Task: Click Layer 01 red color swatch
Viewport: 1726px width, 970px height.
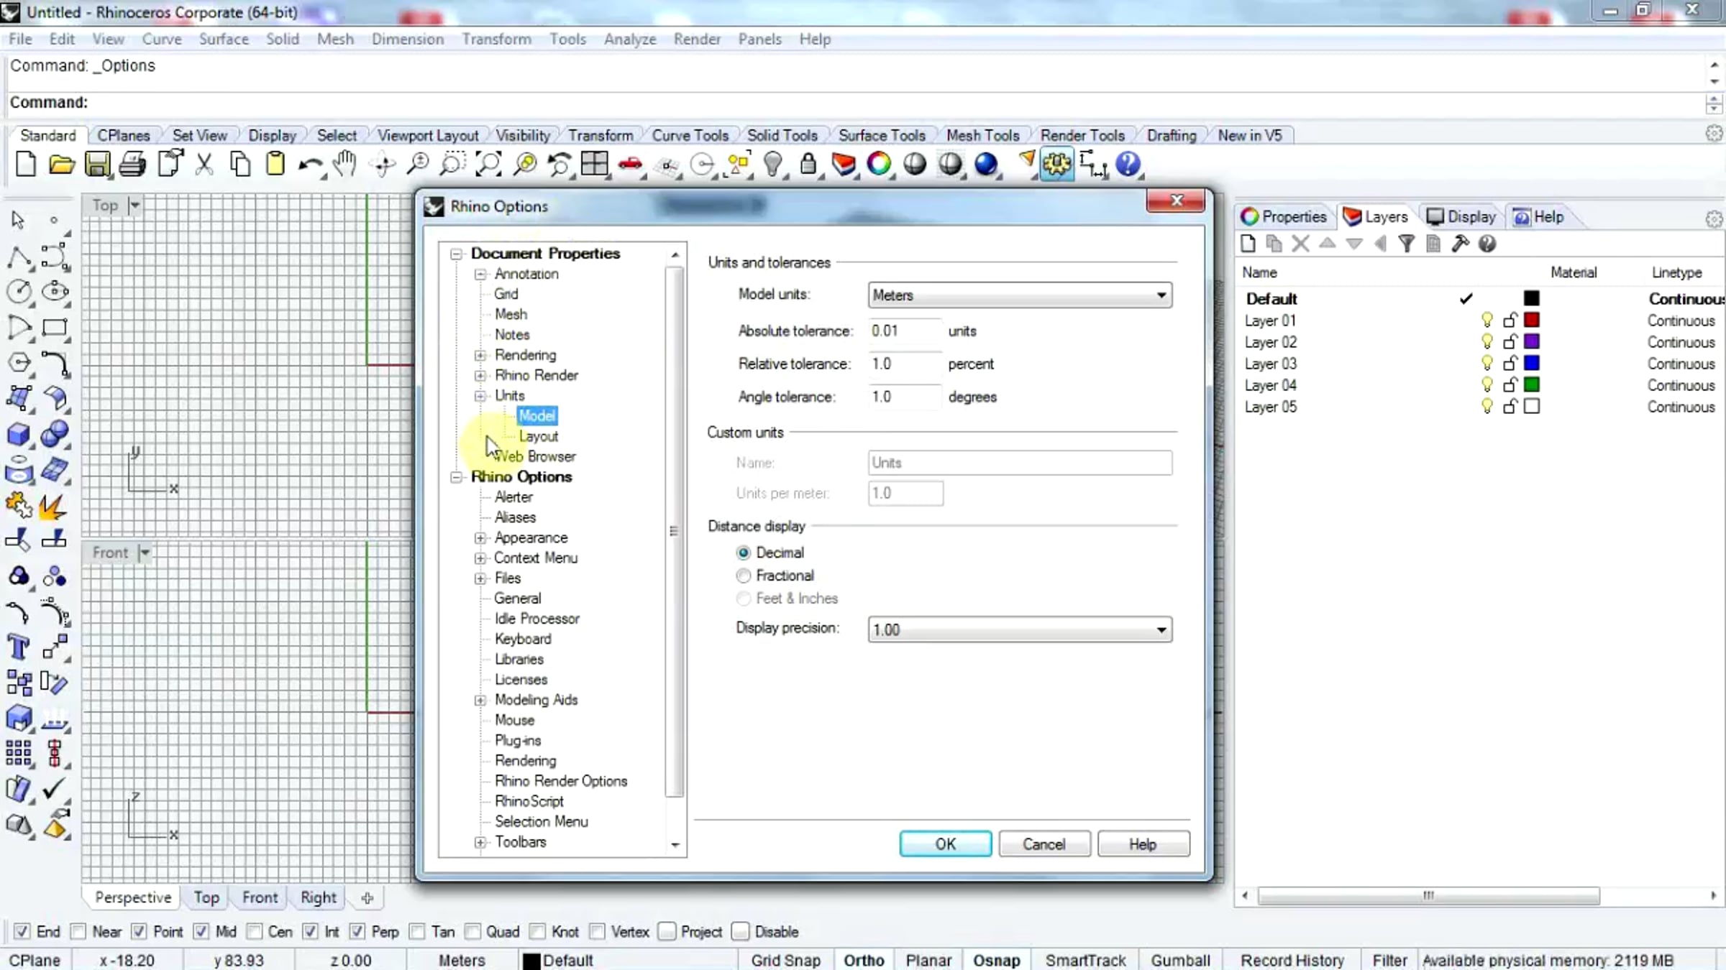Action: (x=1531, y=320)
